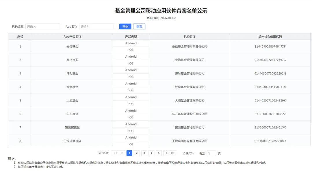Select the 掌上宝盈 app name cell
312x173 pixels.
[x=73, y=60]
